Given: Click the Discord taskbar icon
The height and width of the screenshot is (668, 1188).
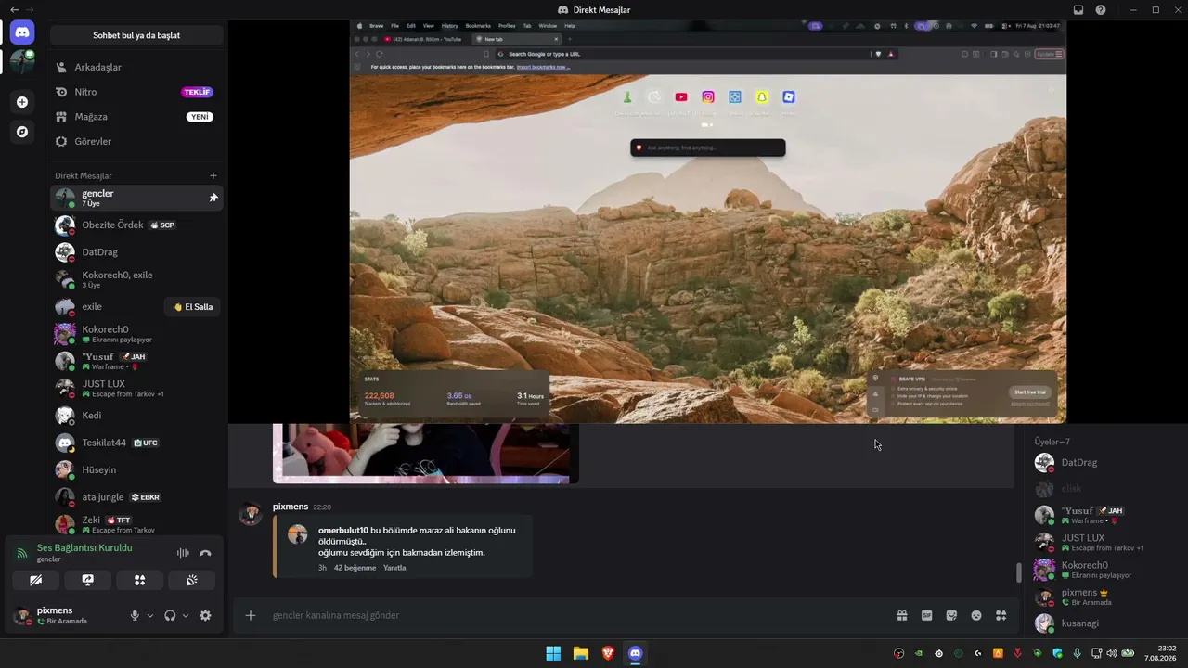Looking at the screenshot, I should pyautogui.click(x=635, y=653).
